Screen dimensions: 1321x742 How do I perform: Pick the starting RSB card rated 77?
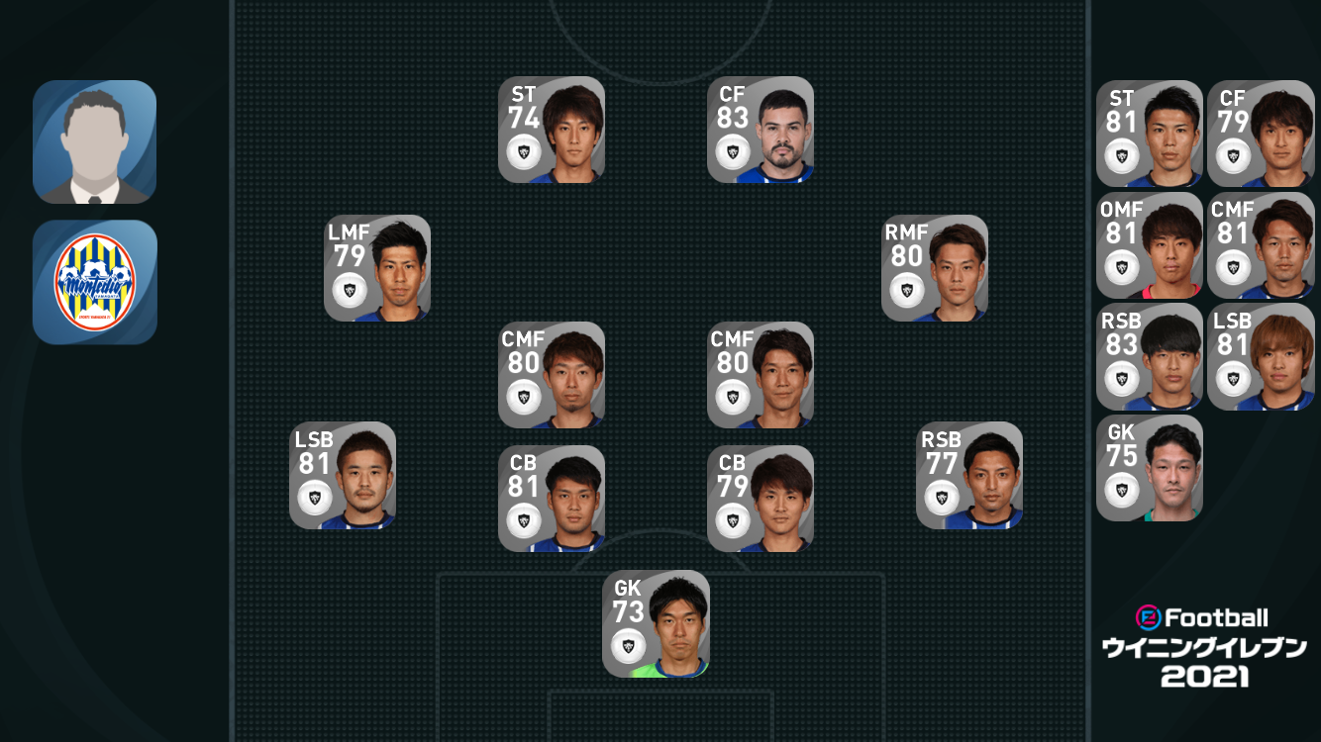(x=969, y=476)
